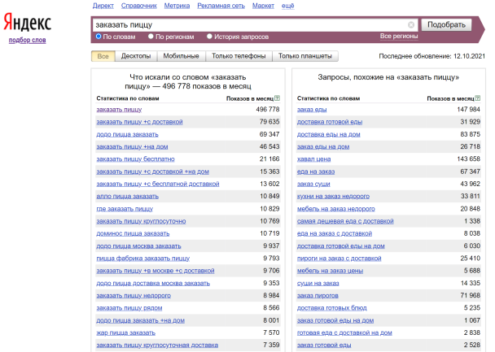
Task: Click the help icon next to left Показов в месяц
Action: (277, 98)
